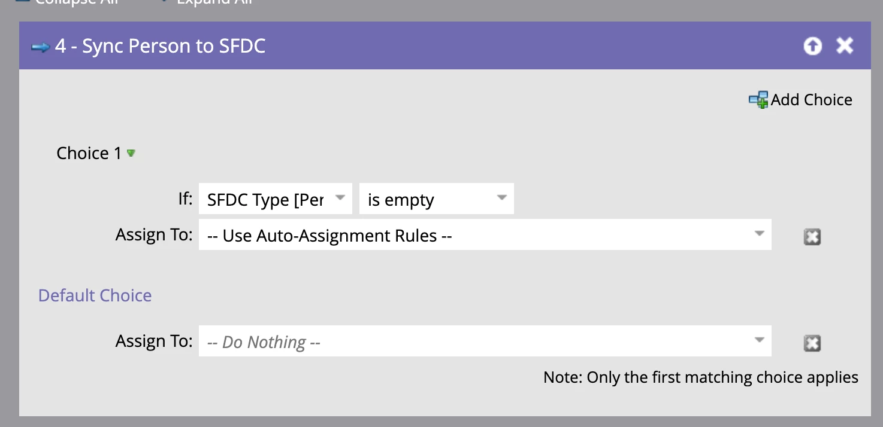Click the Default Choice heading
This screenshot has height=427, width=883.
coord(95,295)
